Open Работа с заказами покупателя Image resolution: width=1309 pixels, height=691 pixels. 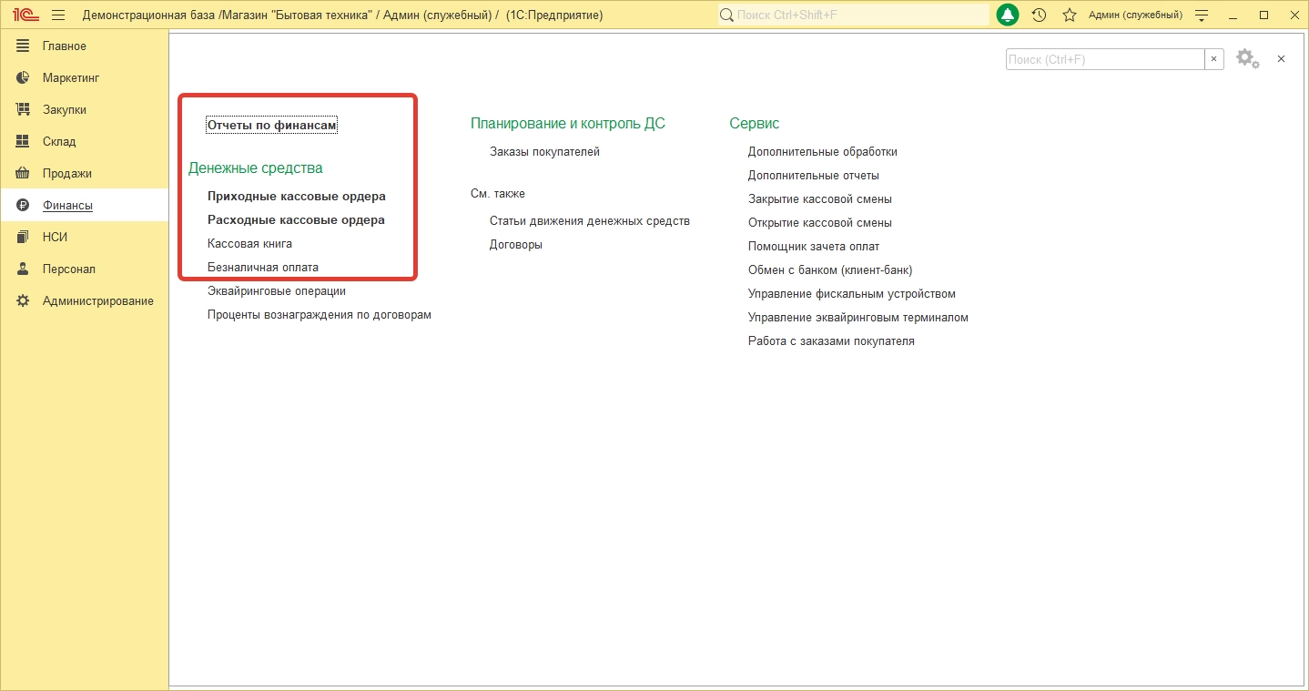click(831, 341)
